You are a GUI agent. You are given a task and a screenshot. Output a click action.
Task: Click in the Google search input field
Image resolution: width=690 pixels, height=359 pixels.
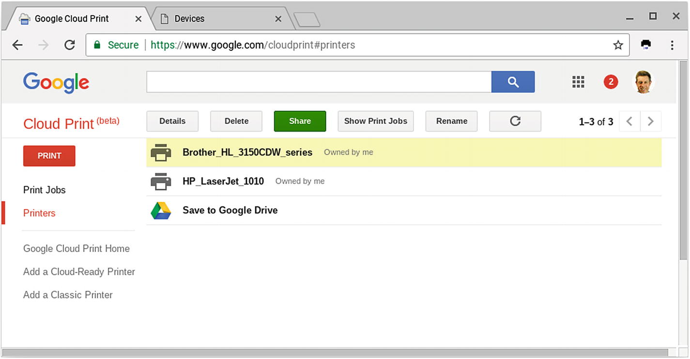[319, 82]
